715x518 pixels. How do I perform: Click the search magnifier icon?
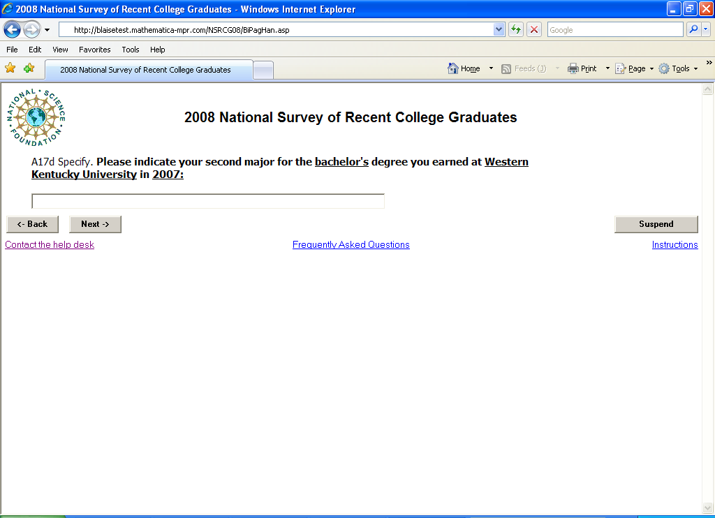pyautogui.click(x=693, y=29)
